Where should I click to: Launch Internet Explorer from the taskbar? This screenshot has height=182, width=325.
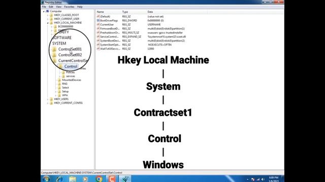(x=59, y=178)
